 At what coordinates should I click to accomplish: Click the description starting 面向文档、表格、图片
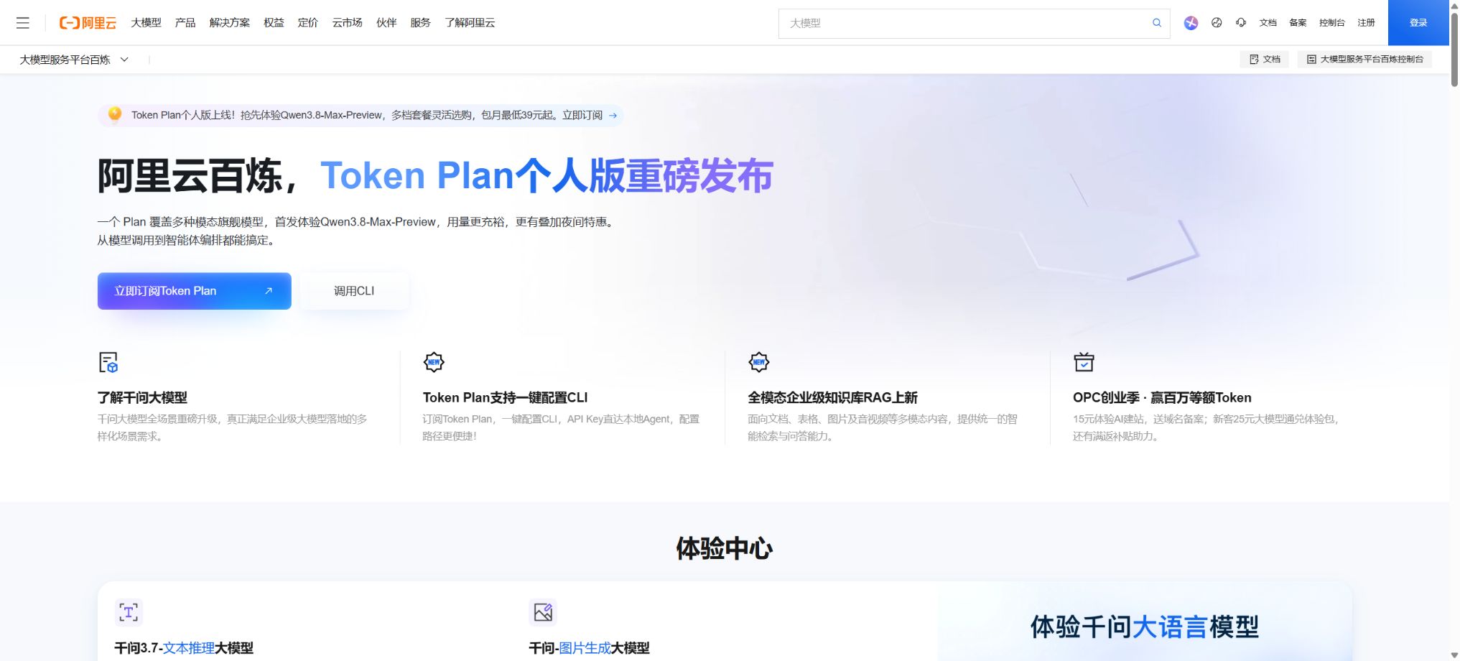point(883,427)
